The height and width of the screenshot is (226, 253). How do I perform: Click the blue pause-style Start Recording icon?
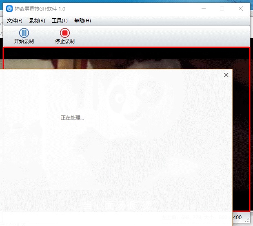(x=24, y=33)
